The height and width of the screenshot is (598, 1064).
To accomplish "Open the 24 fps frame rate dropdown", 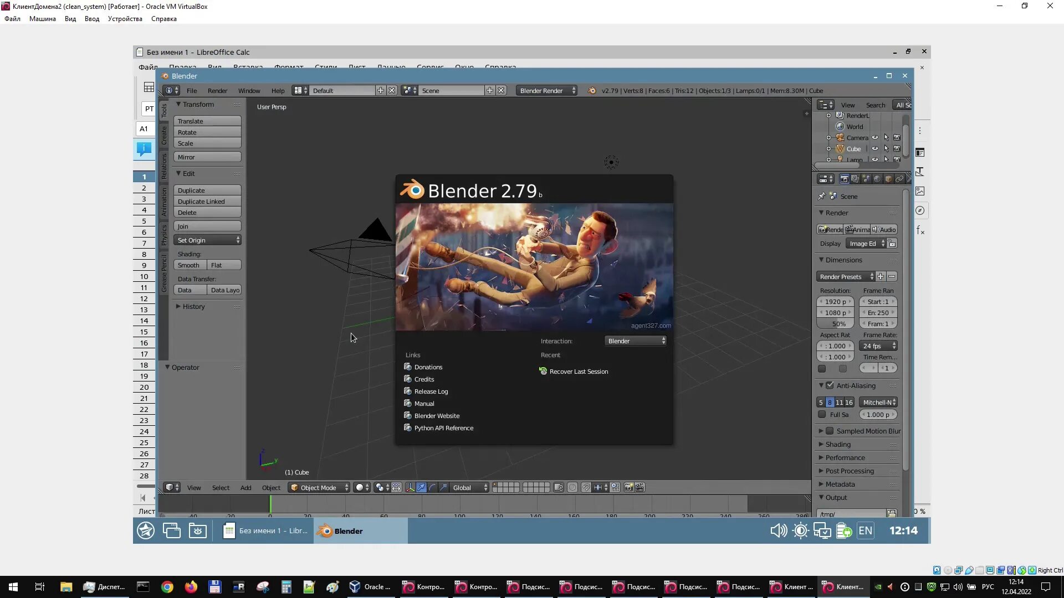I will tap(878, 346).
